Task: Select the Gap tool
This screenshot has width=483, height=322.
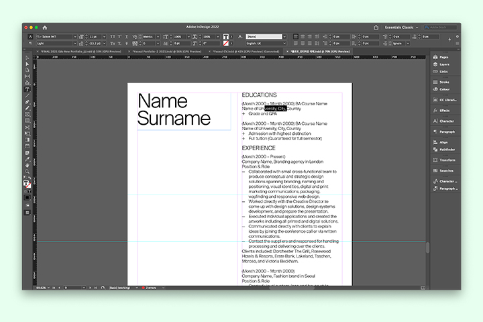Action: [x=27, y=76]
